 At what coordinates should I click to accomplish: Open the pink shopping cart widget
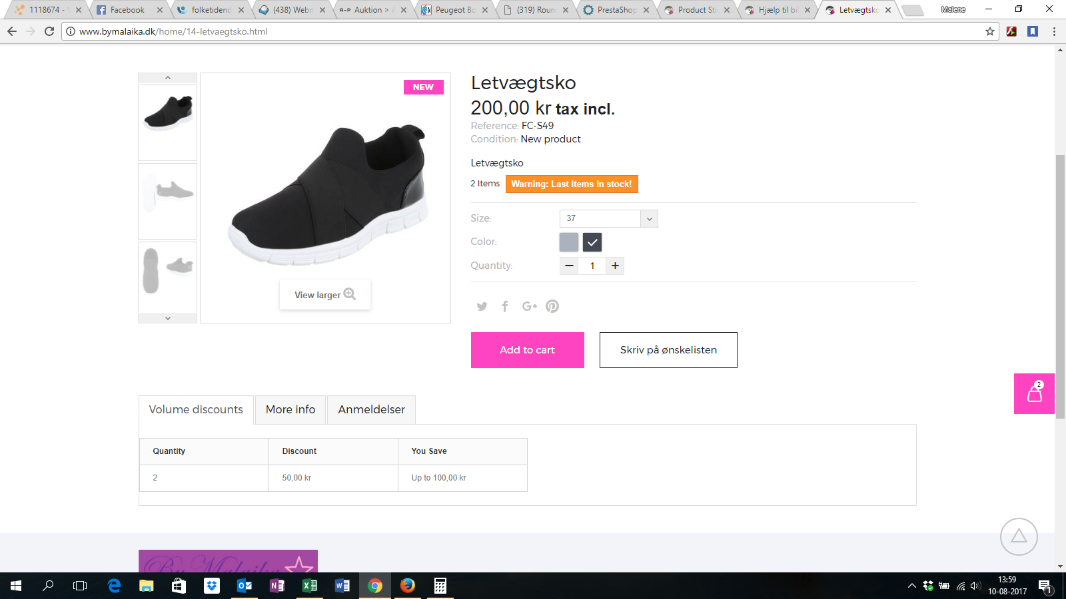point(1034,393)
